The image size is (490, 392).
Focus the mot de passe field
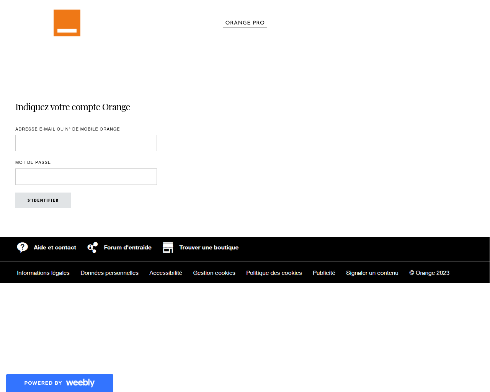[x=86, y=176]
